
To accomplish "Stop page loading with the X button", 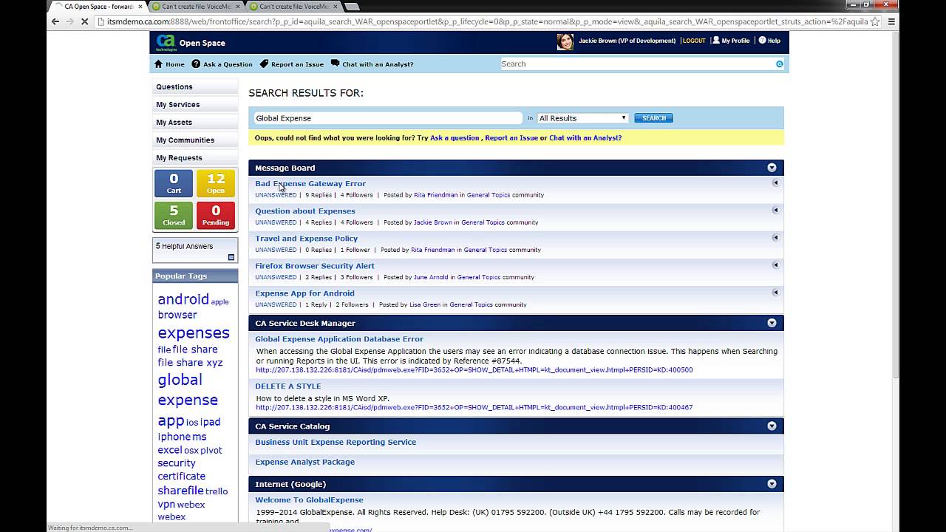I will [x=85, y=21].
